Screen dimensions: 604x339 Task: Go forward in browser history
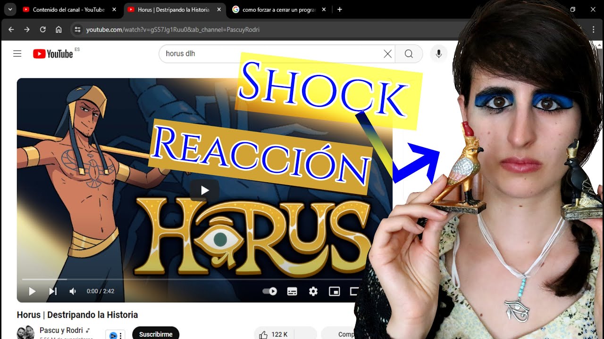click(27, 29)
